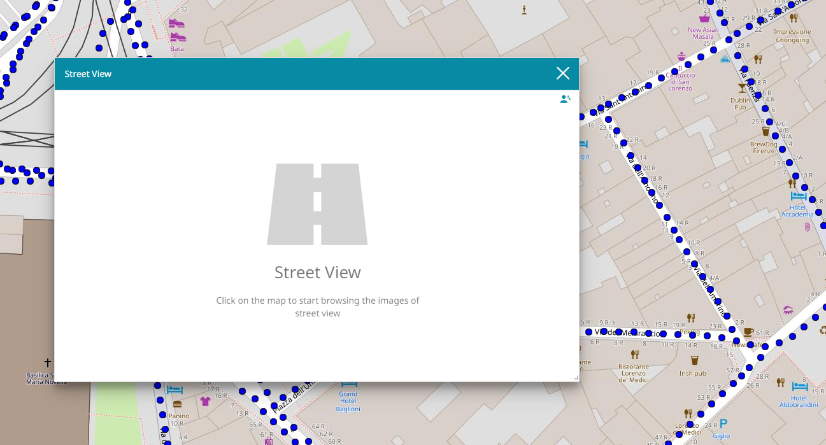This screenshot has width=826, height=445.
Task: Click the Street View title bar text
Action: [88, 74]
